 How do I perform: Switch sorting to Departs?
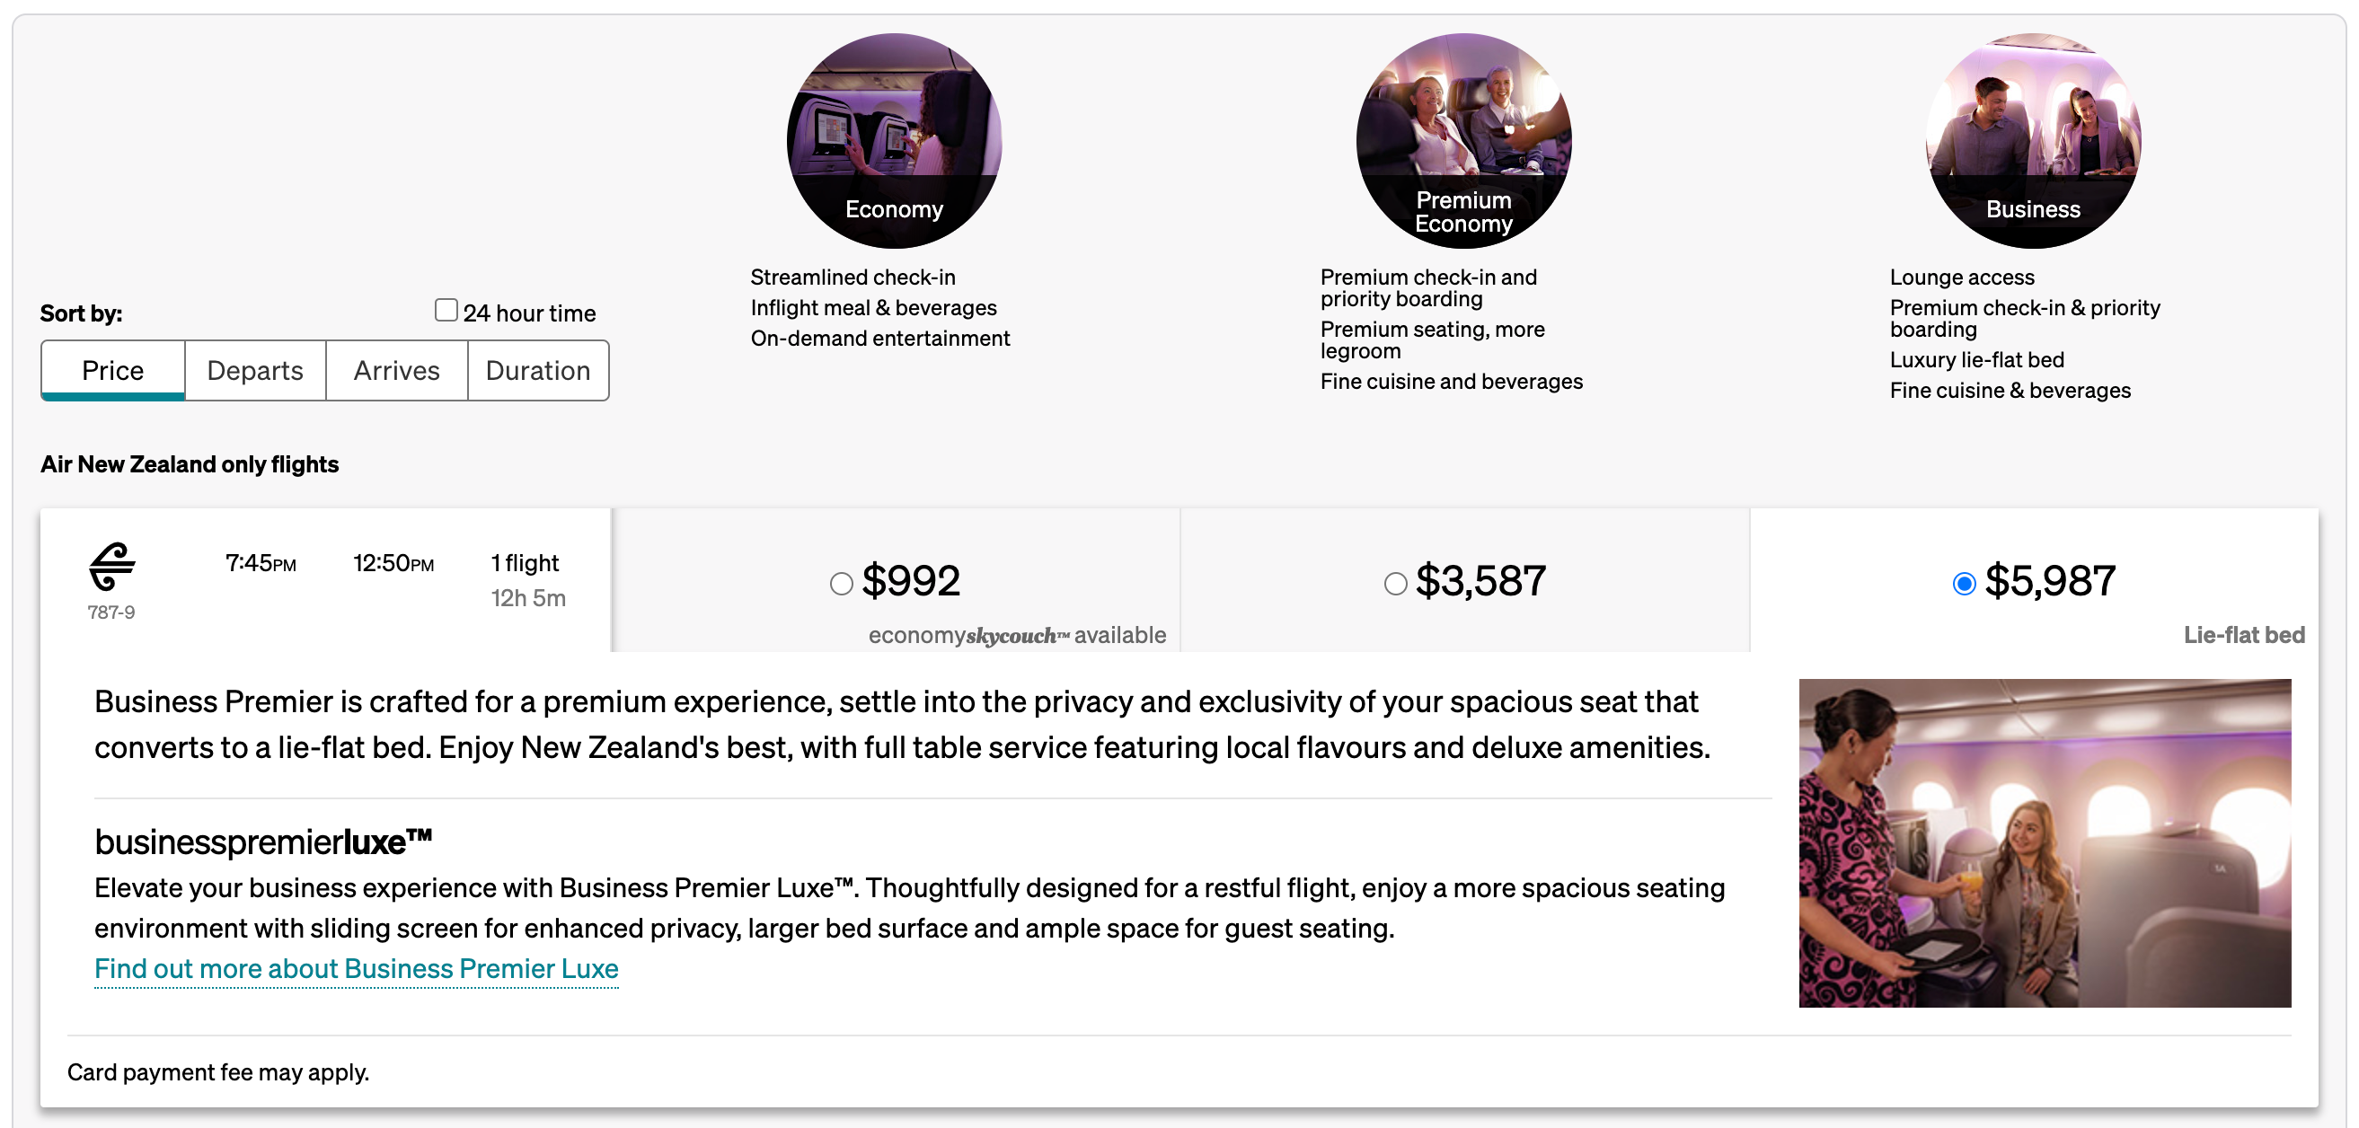(254, 370)
